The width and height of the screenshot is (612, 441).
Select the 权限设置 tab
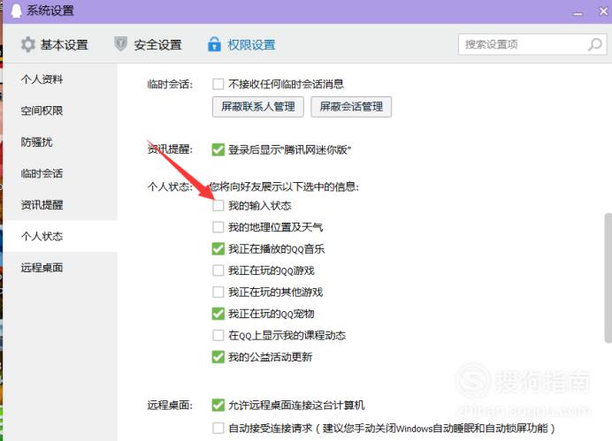click(x=241, y=44)
